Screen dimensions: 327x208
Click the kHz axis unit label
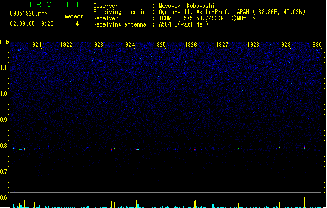pos(5,42)
